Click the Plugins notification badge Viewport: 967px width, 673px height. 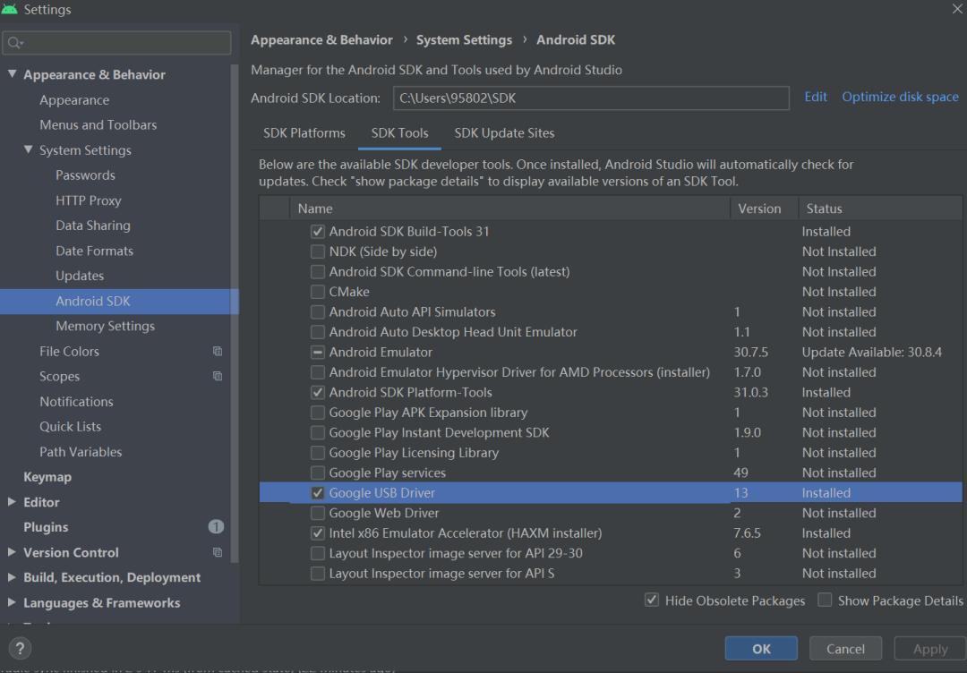click(216, 527)
